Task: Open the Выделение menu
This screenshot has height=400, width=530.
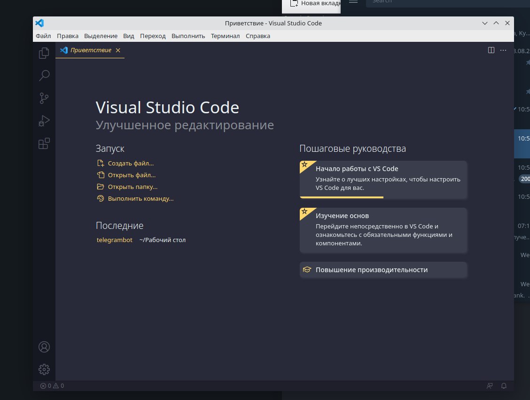Action: pyautogui.click(x=101, y=36)
